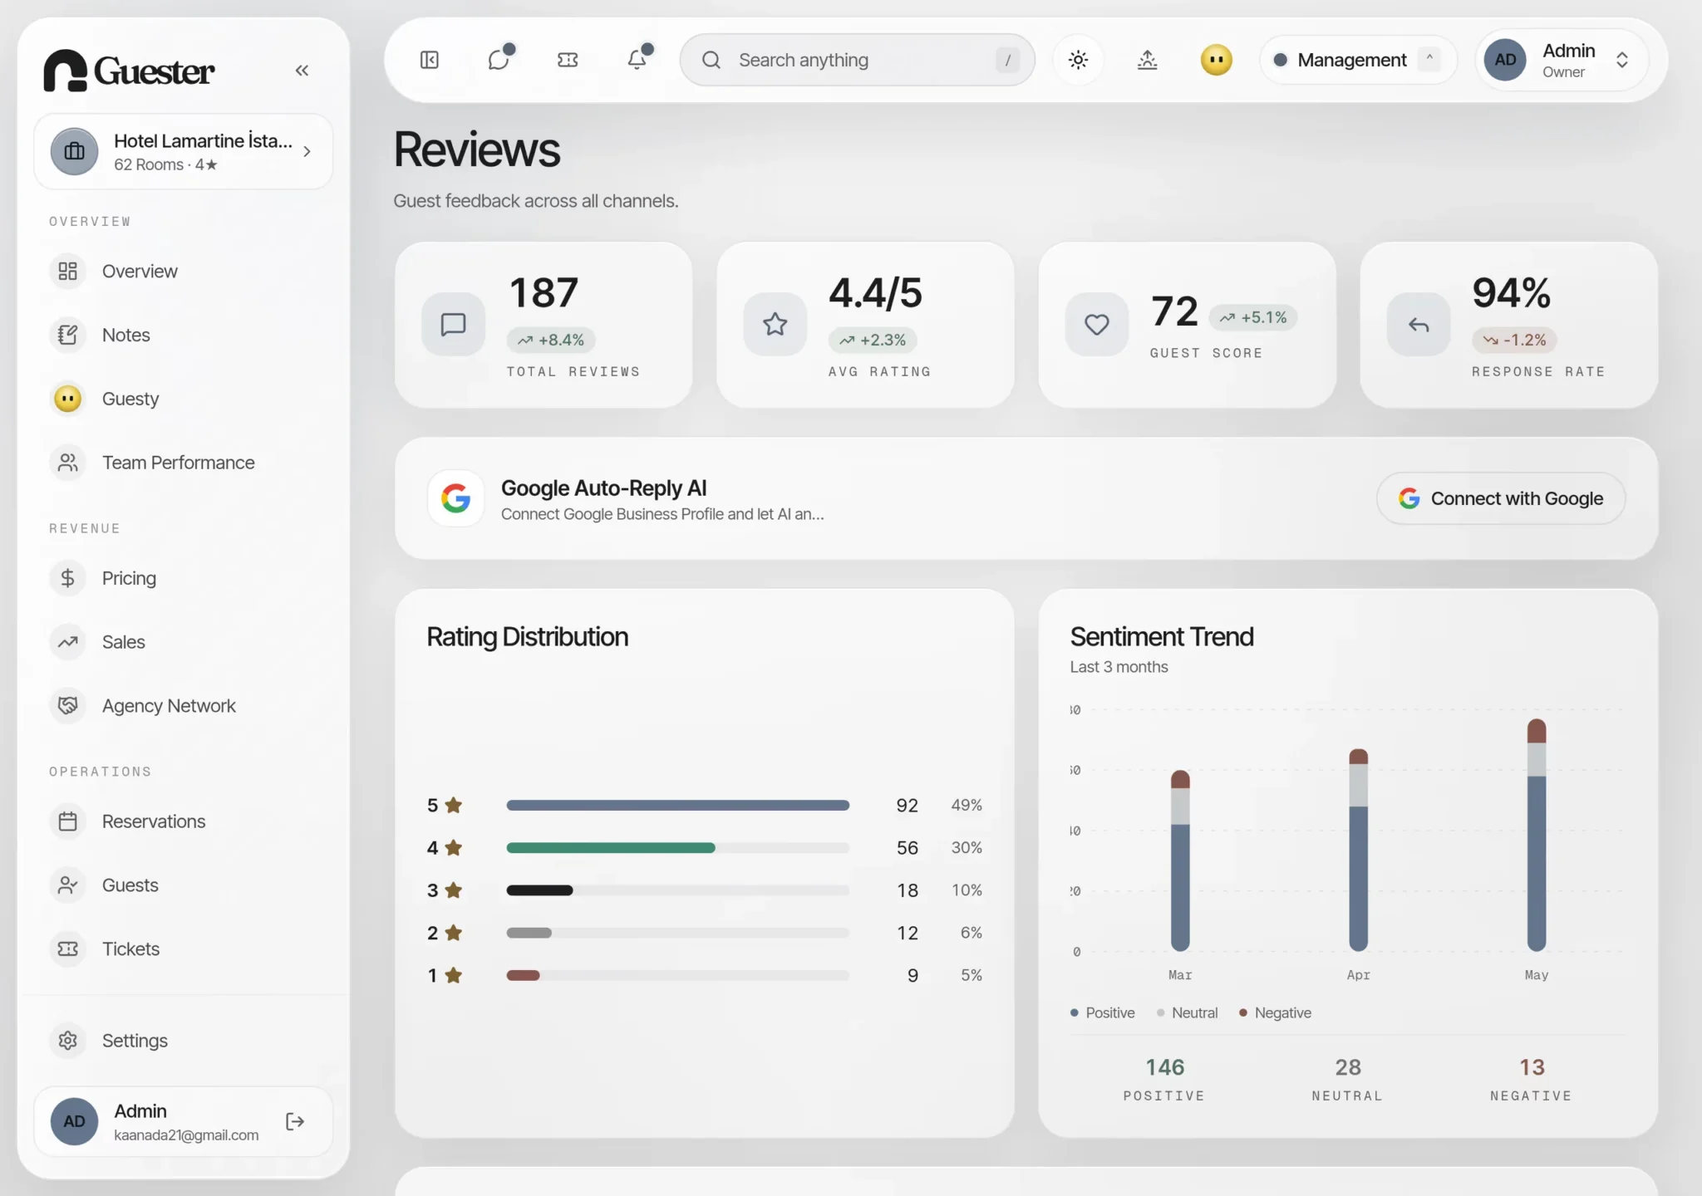The image size is (1702, 1196).
Task: Open Guesty in the sidebar
Action: [x=183, y=399]
